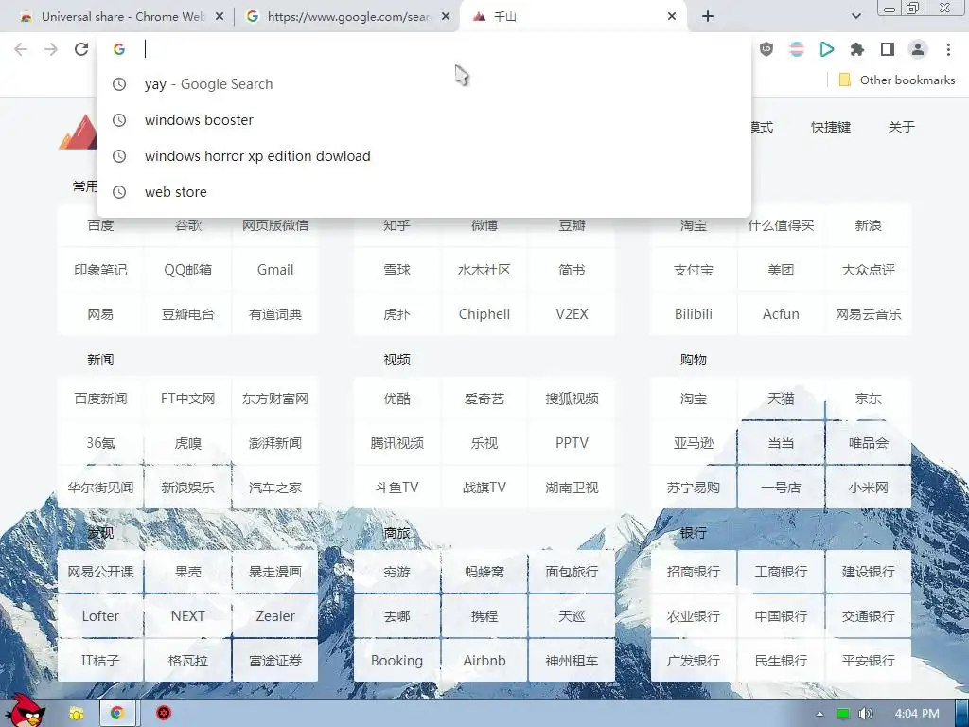
Task: Open the red gear taskbar icon
Action: 163,714
